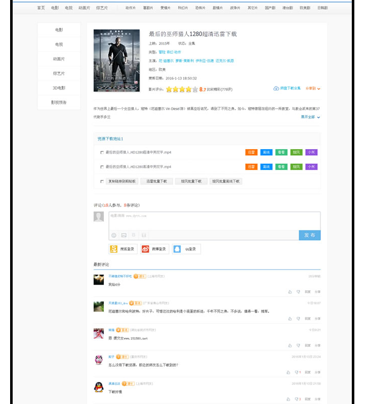Expand full synopsis via 展开全部
The height and width of the screenshot is (404, 368).
tap(310, 117)
